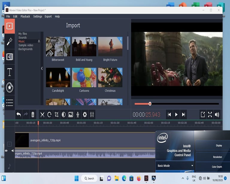
Task: Select the Christmas thumbnail
Action: [x=110, y=78]
